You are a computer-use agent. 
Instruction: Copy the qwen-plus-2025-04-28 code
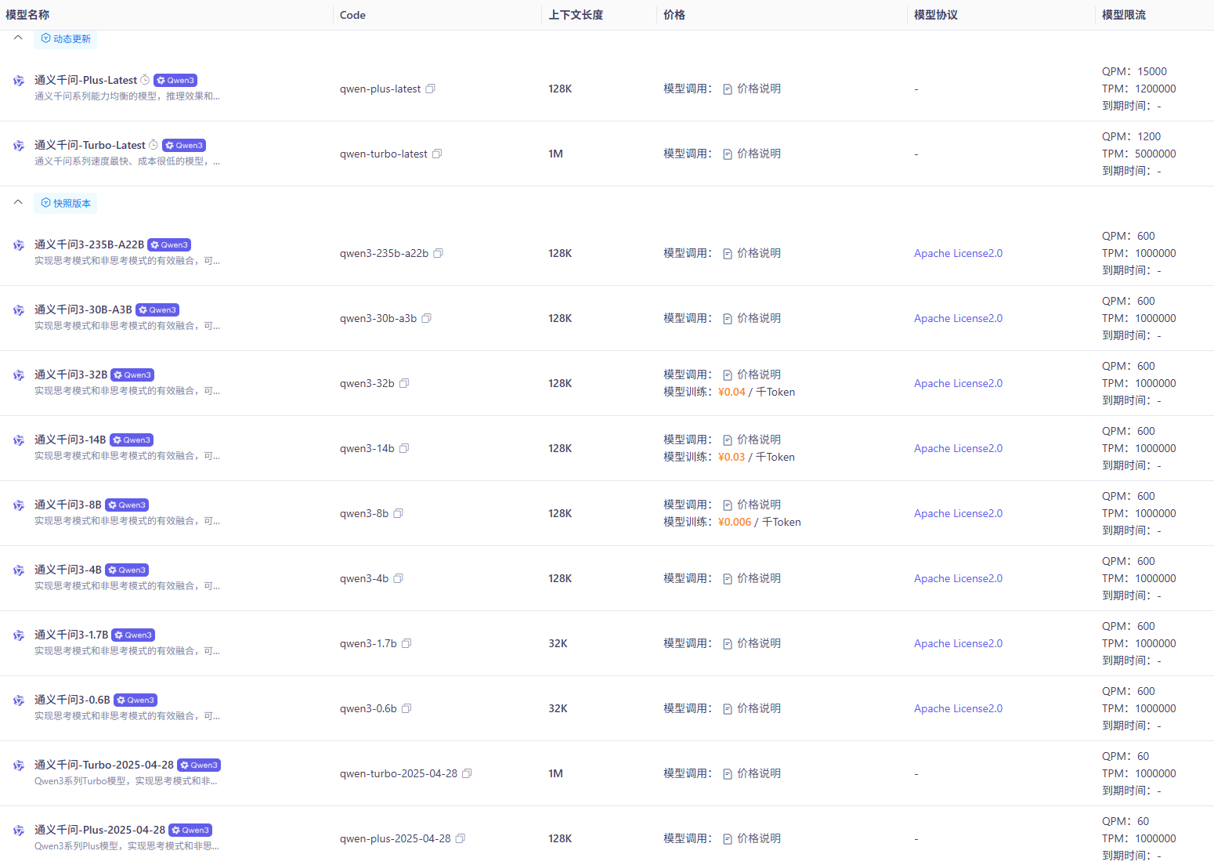(x=461, y=838)
